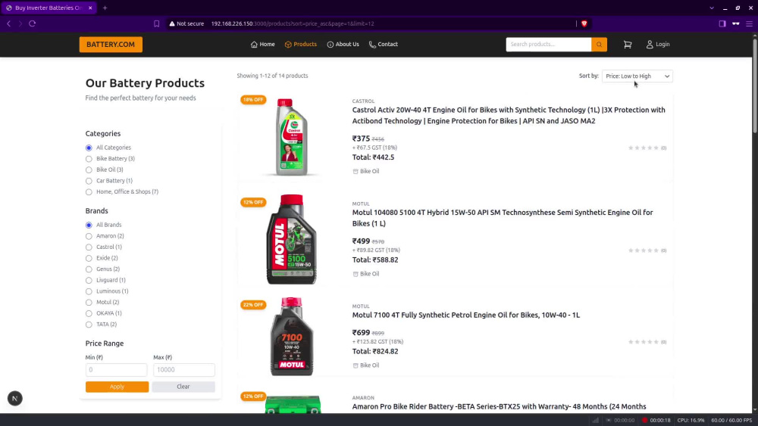Click star rating on Castrol Activ product
Viewport: 758px width, 426px height.
pos(643,148)
